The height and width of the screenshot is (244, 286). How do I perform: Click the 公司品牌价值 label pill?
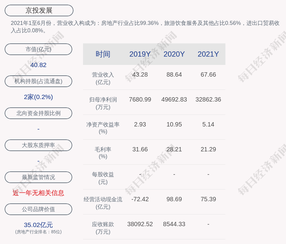(x=38, y=209)
